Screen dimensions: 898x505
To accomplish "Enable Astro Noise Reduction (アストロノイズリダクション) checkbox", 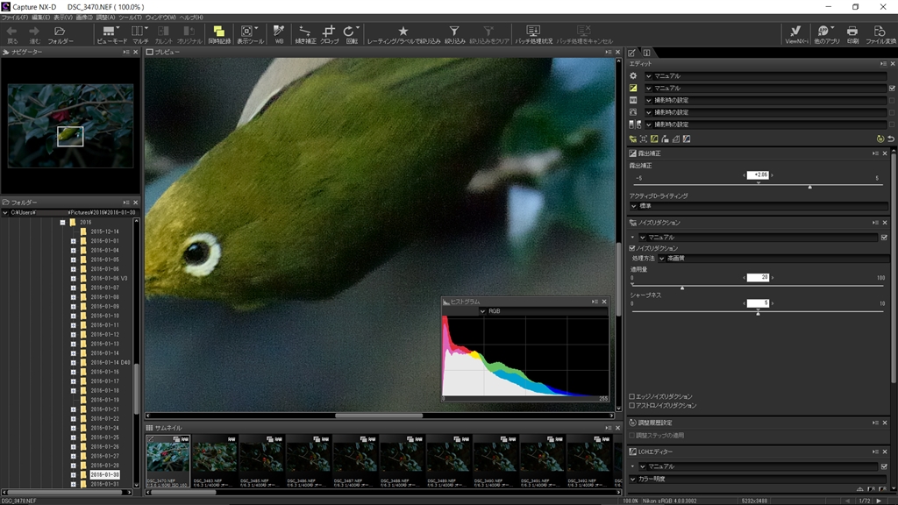I will coord(632,405).
